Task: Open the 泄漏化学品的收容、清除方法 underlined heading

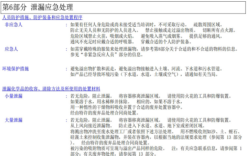Action: (51, 89)
